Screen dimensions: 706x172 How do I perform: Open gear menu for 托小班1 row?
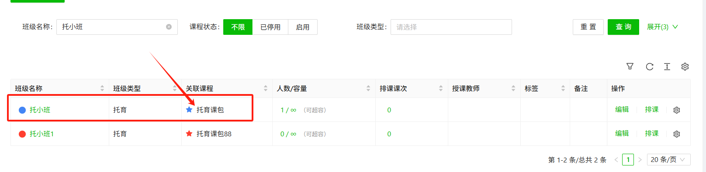pos(677,134)
